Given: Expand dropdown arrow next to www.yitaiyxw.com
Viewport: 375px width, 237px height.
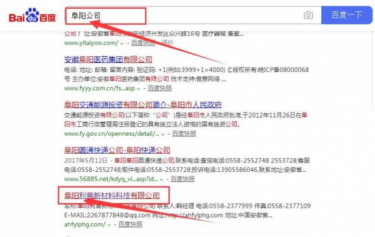Looking at the screenshot, I should [122, 44].
